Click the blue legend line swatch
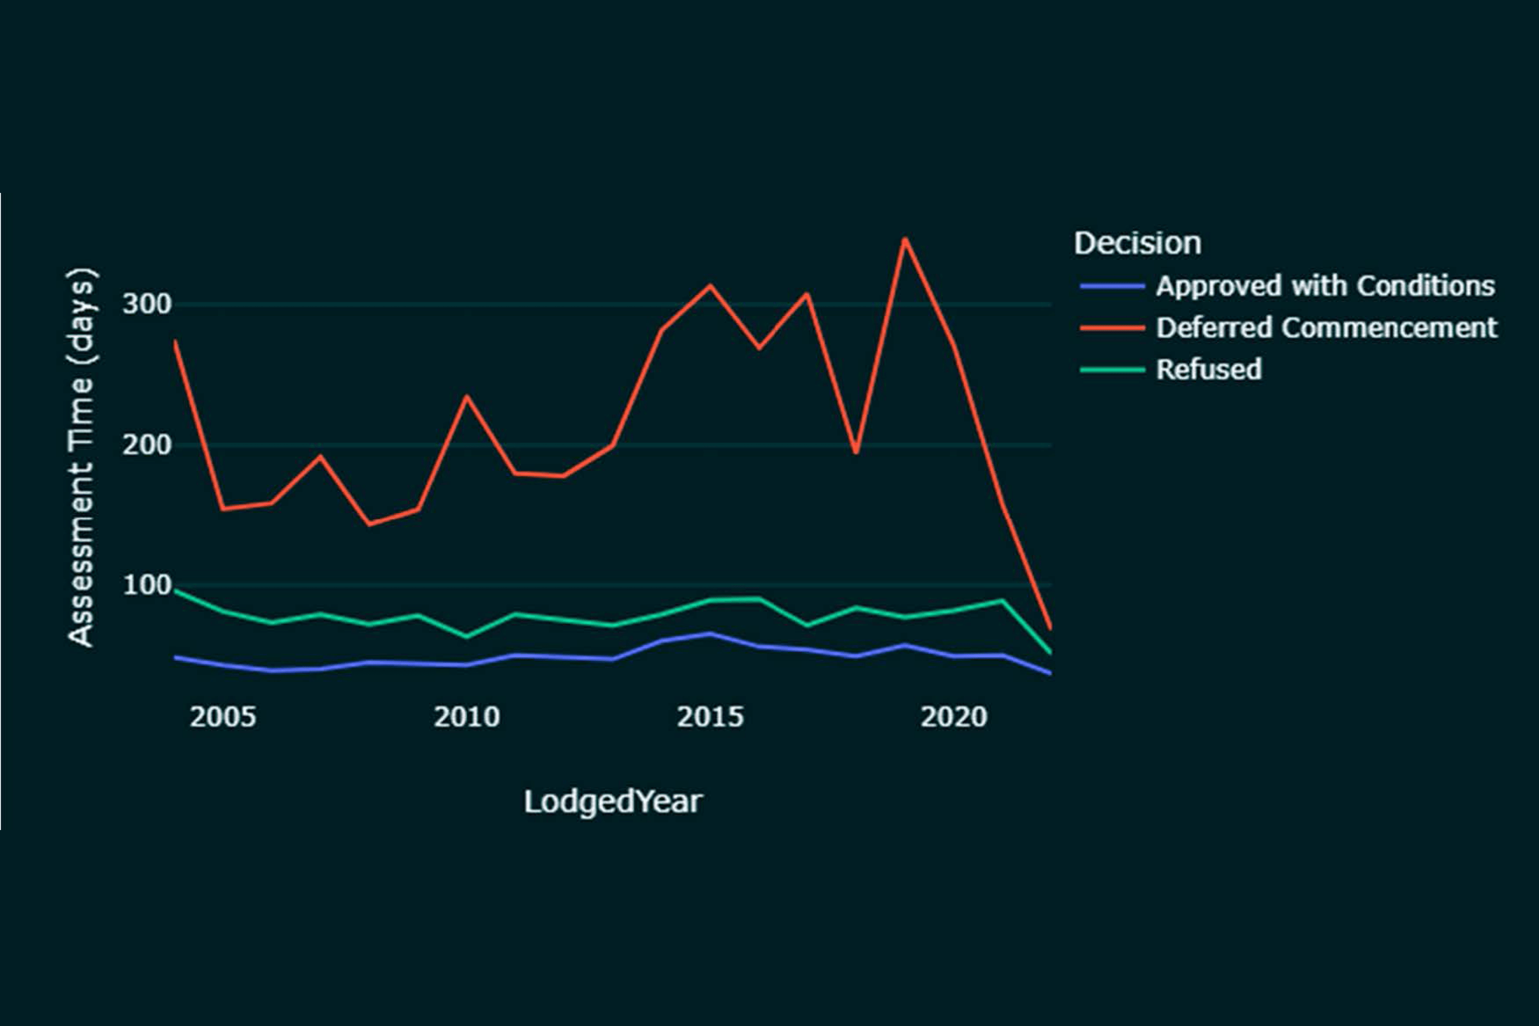1539x1026 pixels. click(x=1112, y=287)
